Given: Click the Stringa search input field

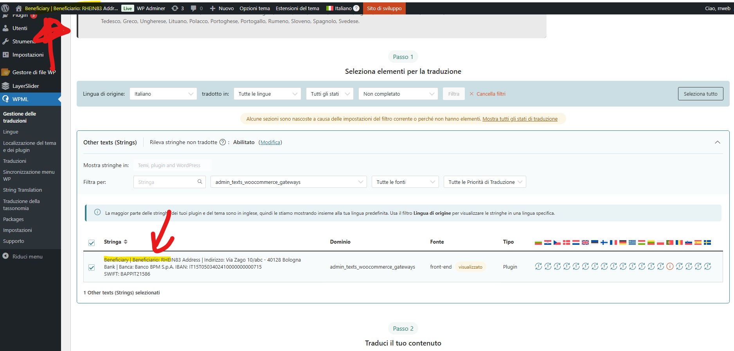Looking at the screenshot, I should pos(169,182).
